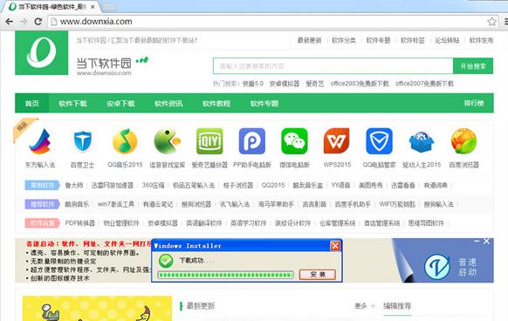
Task: Click the green check mark in the installer dialog
Action: [166, 261]
